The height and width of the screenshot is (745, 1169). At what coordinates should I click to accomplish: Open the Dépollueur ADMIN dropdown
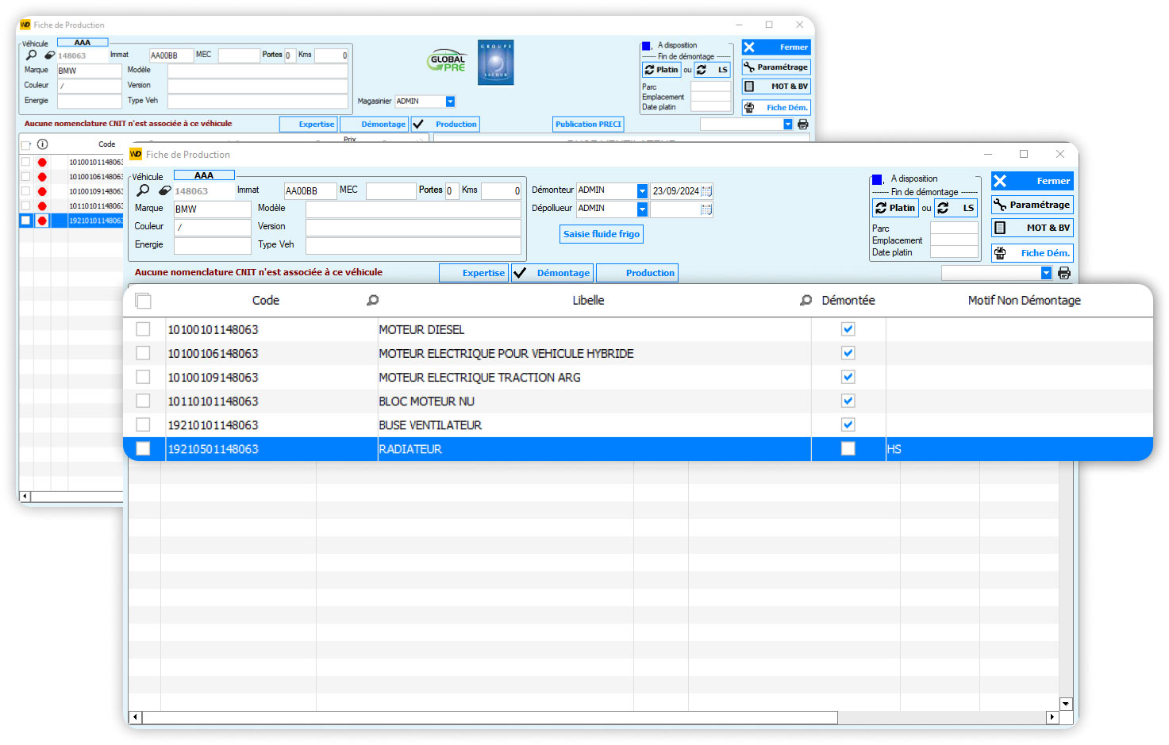tap(642, 209)
